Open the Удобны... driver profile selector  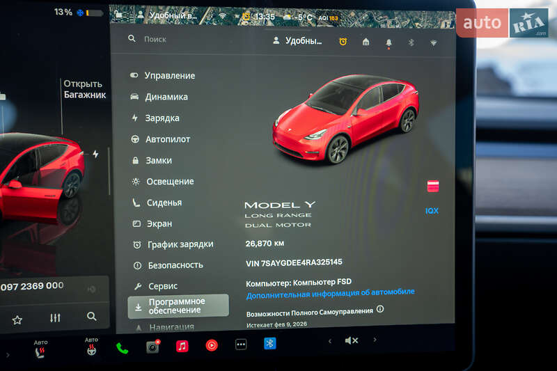coord(297,41)
